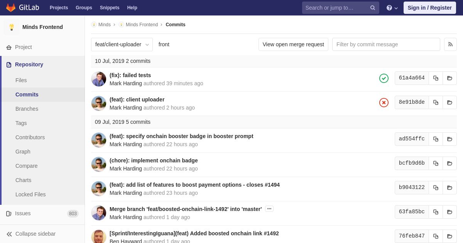Open Charts in the sidebar
This screenshot has height=243, width=463.
coord(24,180)
